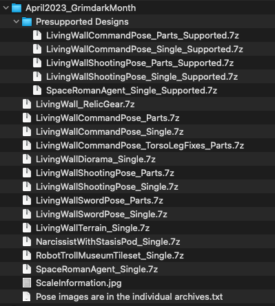Select LivingWallDiorama_Single.7z file name
This screenshot has height=306, width=275.
tap(96, 160)
